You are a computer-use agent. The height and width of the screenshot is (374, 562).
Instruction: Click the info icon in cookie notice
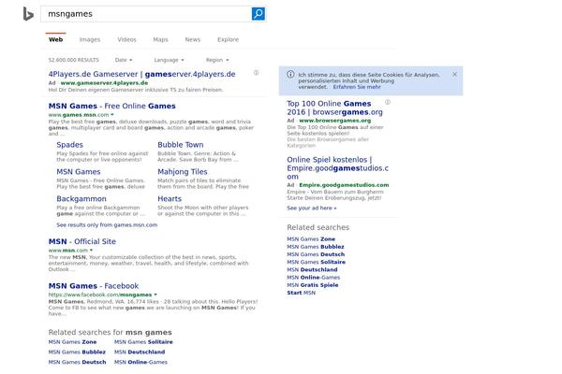290,75
